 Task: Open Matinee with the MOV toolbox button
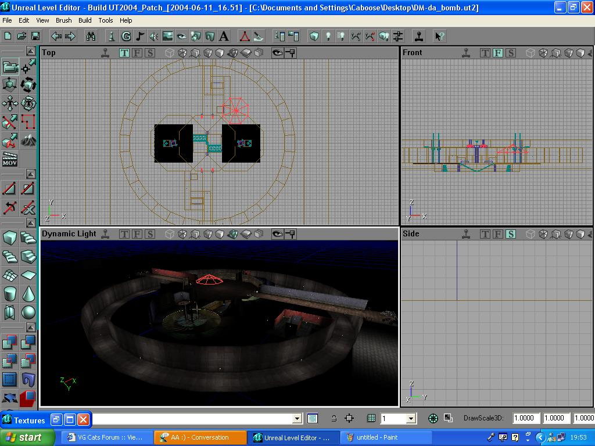click(10, 158)
